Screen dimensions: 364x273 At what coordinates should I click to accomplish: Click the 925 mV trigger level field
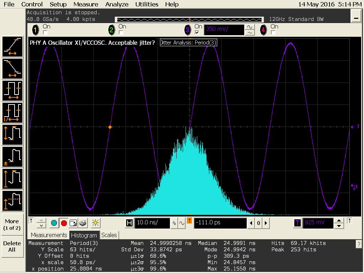click(x=318, y=223)
